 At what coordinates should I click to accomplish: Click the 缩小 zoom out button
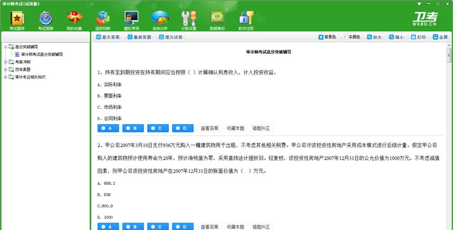pos(396,37)
